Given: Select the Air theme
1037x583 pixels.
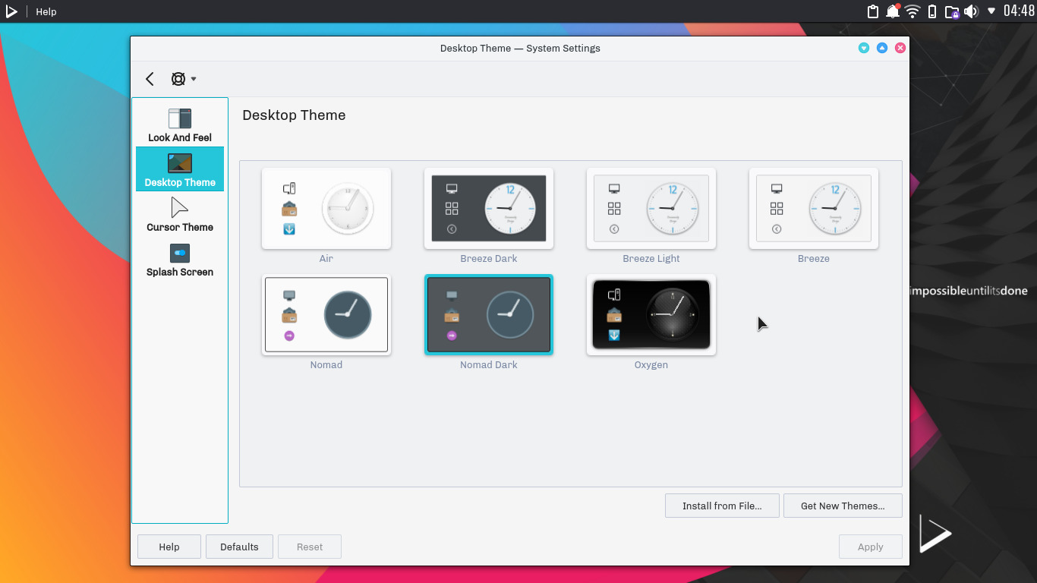Looking at the screenshot, I should coord(326,208).
